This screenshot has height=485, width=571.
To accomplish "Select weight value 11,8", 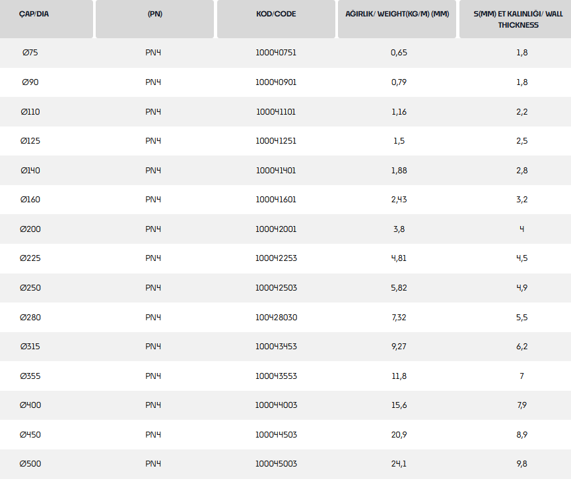I will pos(399,376).
